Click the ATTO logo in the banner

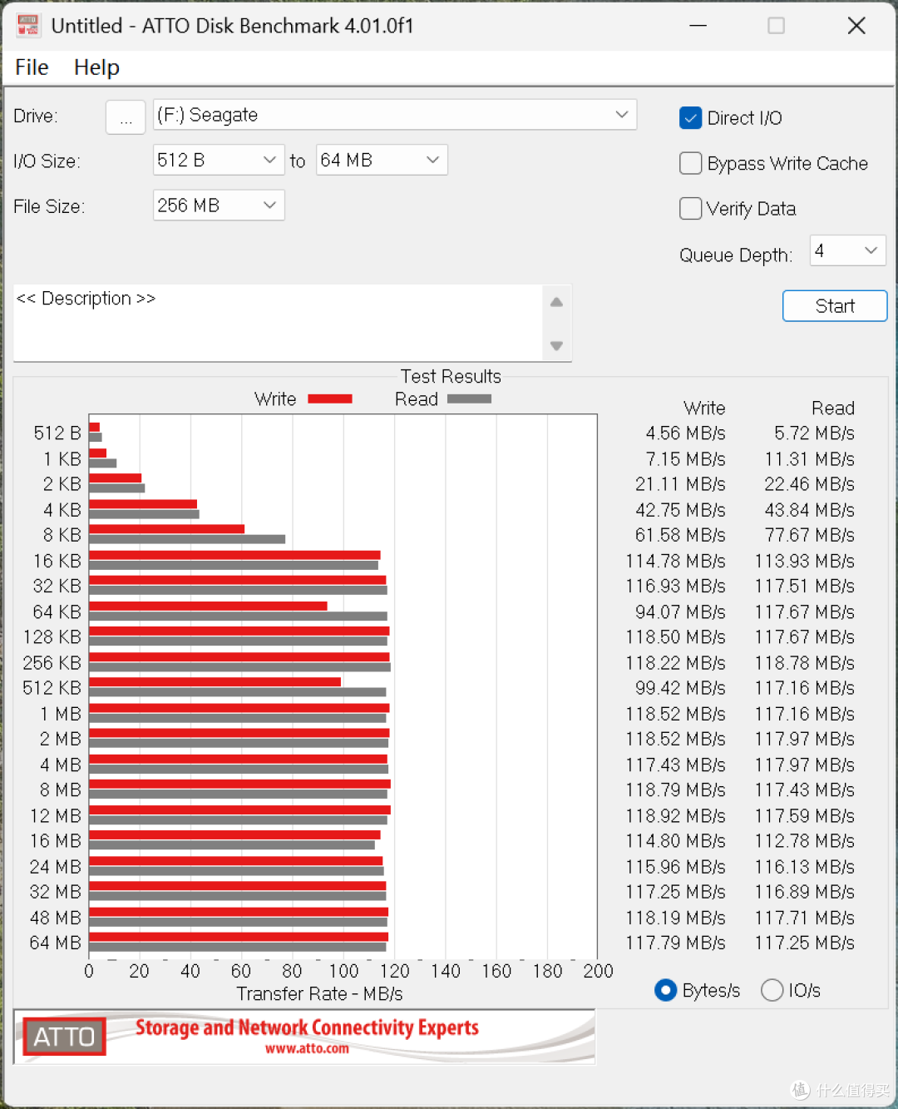64,1037
